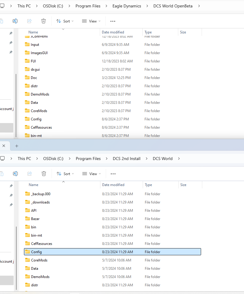Select distr folder in DCS 2nd Install window
The width and height of the screenshot is (244, 294).
113,285
